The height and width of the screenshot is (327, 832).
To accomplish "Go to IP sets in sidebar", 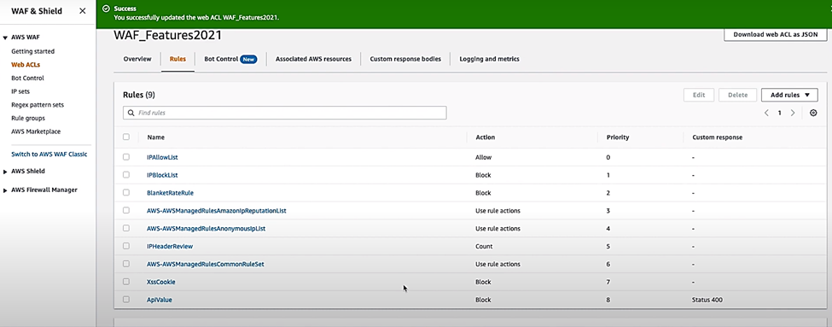I will point(20,91).
